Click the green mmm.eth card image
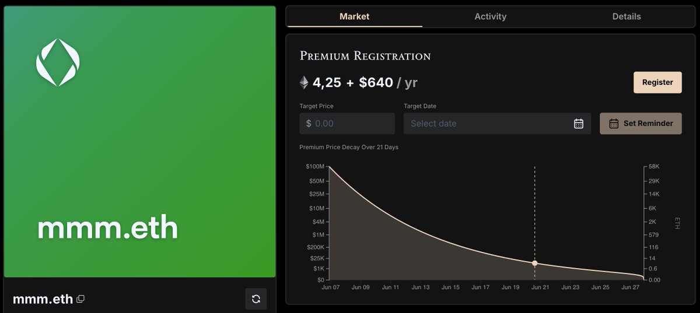This screenshot has height=313, width=700. click(x=139, y=142)
